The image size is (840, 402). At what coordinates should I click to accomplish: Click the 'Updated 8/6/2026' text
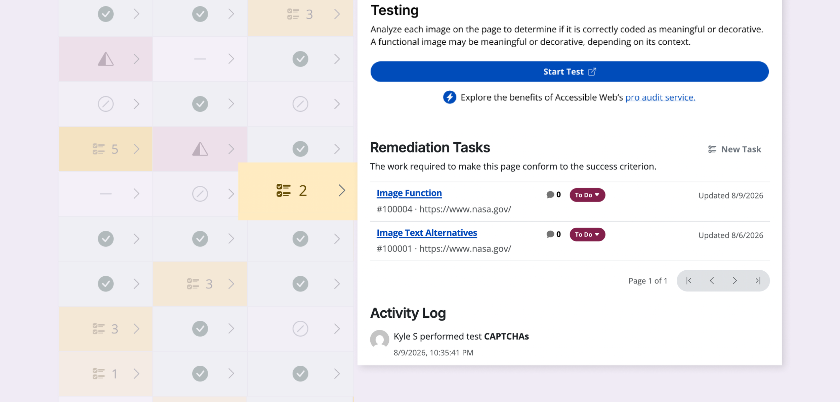pyautogui.click(x=730, y=235)
